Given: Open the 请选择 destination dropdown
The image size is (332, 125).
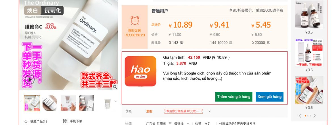Looking at the screenshot, I should (x=181, y=124).
